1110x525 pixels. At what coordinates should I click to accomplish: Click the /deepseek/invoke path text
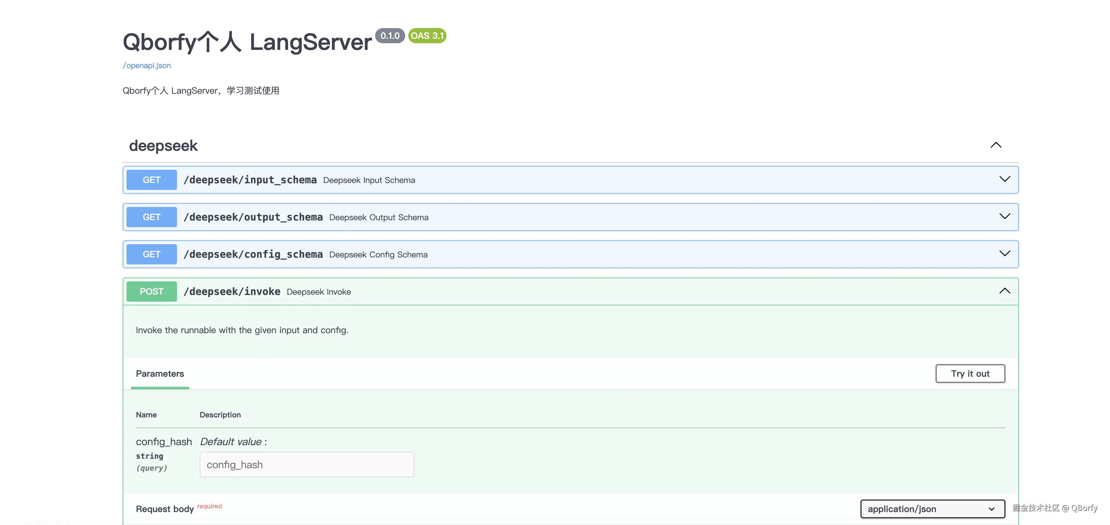point(232,292)
